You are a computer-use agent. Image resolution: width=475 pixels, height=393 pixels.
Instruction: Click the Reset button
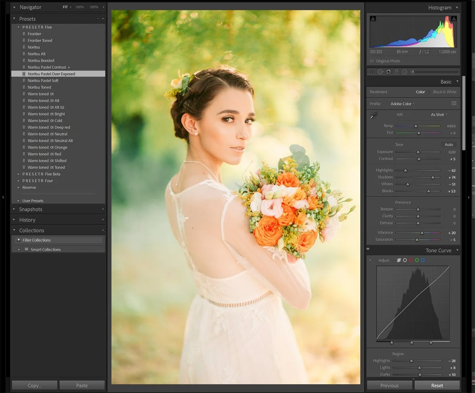click(x=437, y=385)
